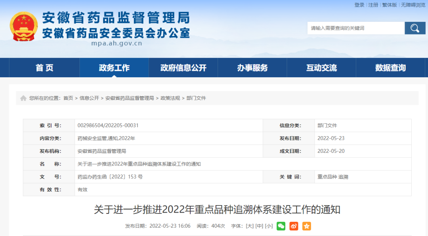Click the orange star favorite icon

tap(306, 226)
